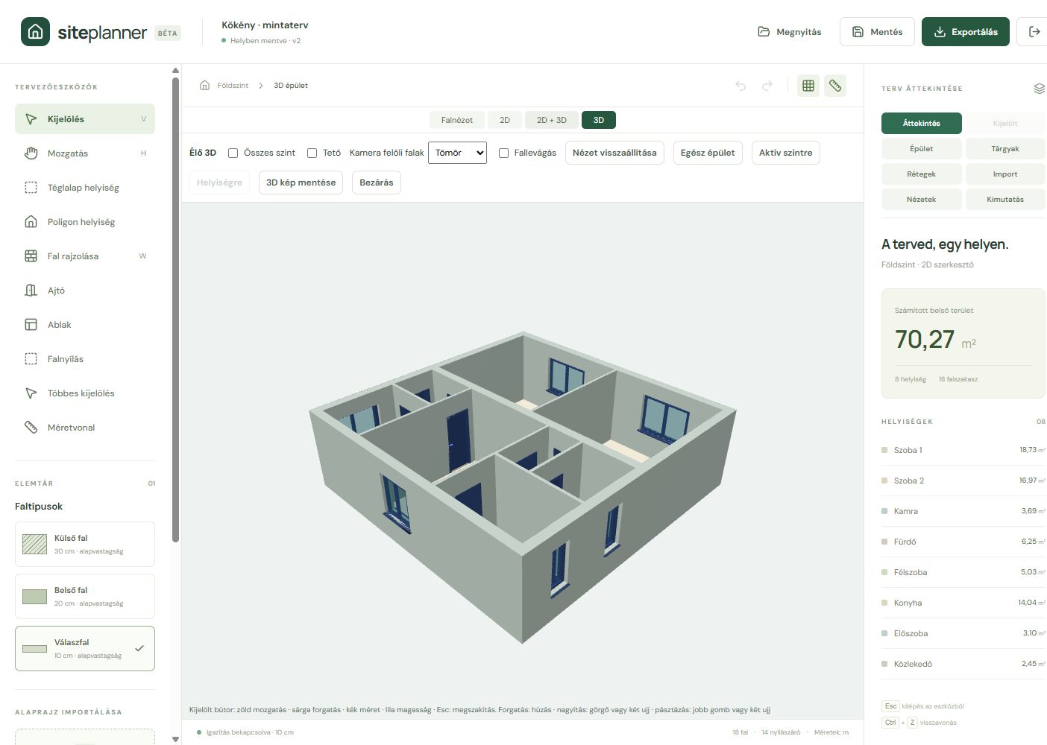Screen dimensions: 1047x745
Task: Click the redo arrow icon
Action: click(x=767, y=86)
